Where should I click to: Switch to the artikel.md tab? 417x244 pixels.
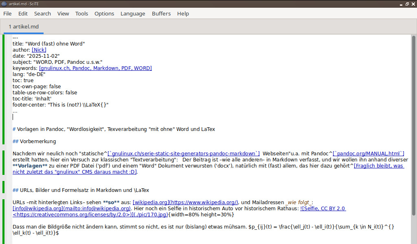coord(24,26)
